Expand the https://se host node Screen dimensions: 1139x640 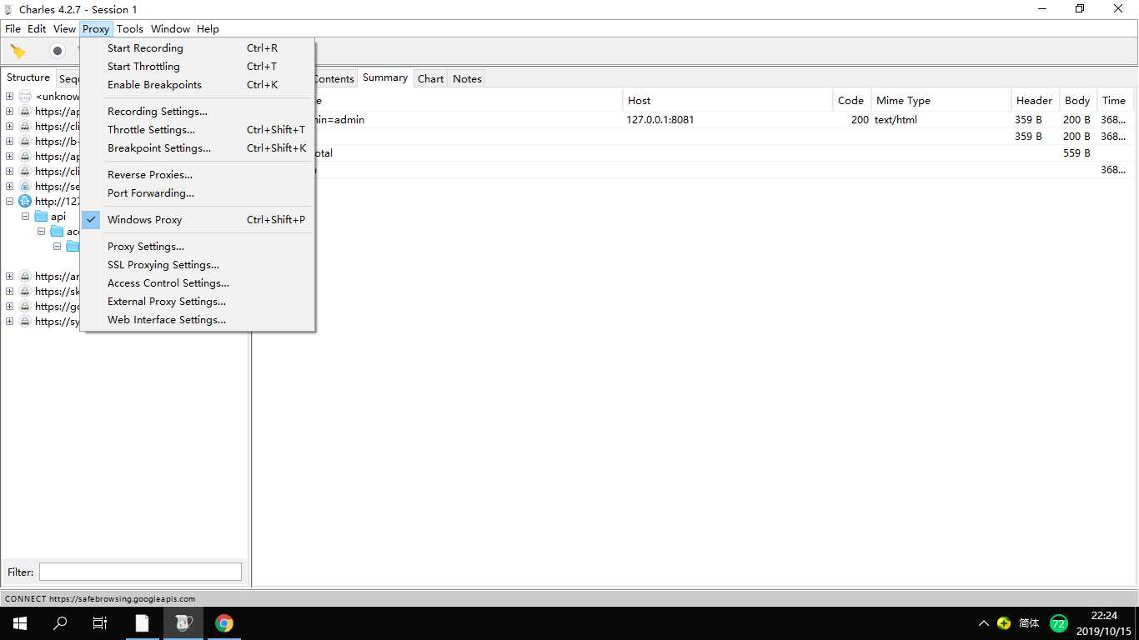click(9, 186)
